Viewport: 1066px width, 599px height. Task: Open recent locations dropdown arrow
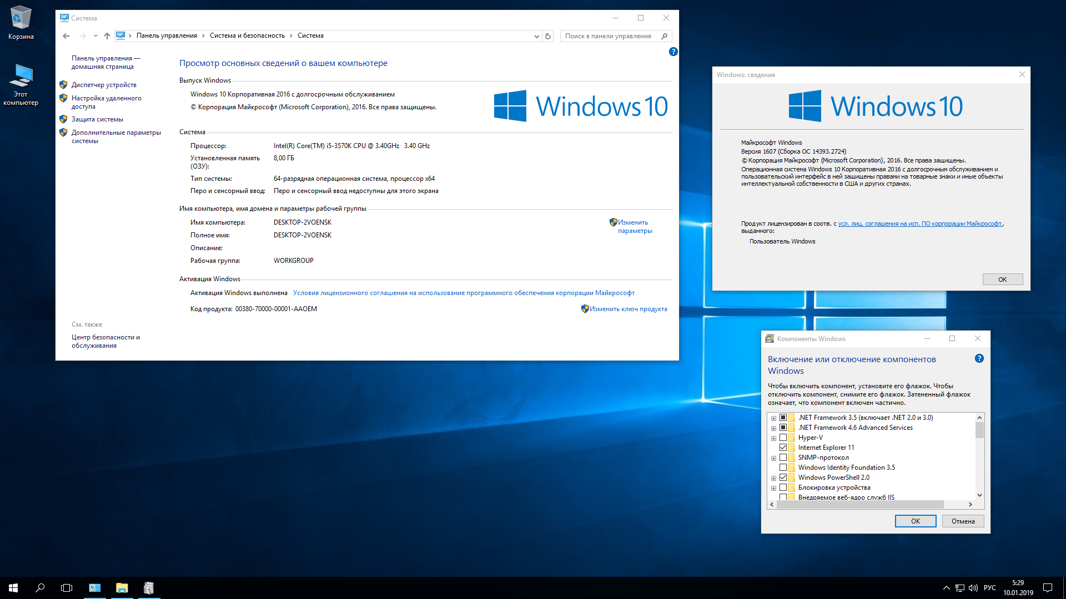(95, 36)
